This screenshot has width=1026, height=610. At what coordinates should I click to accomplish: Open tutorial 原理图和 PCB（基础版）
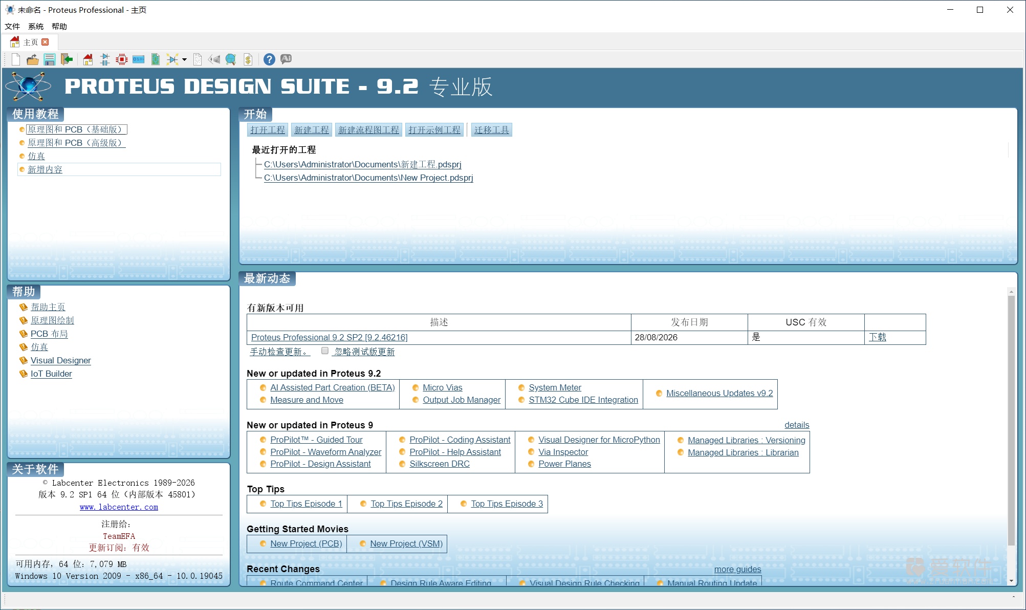[77, 129]
